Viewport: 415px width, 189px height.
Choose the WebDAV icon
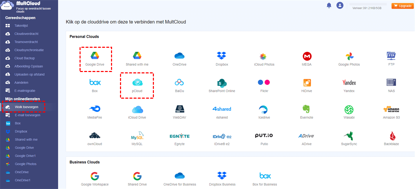click(x=179, y=109)
